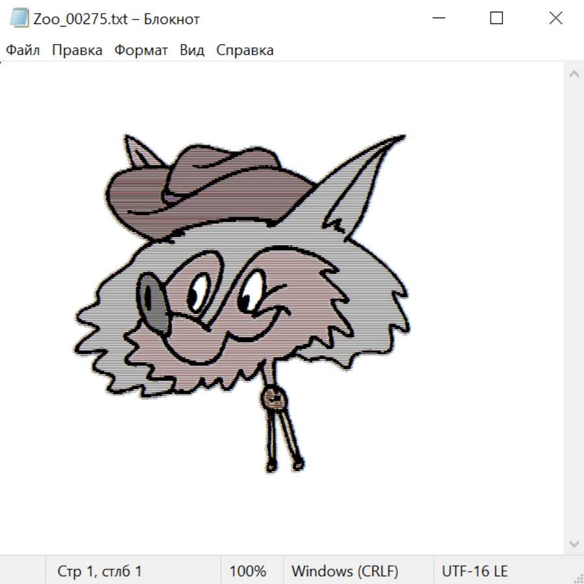Open the Правка menu
584x584 pixels.
[x=77, y=51]
